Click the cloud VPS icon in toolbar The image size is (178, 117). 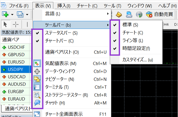129,14
